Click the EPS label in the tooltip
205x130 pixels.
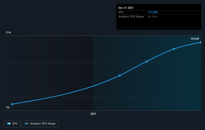(121, 12)
